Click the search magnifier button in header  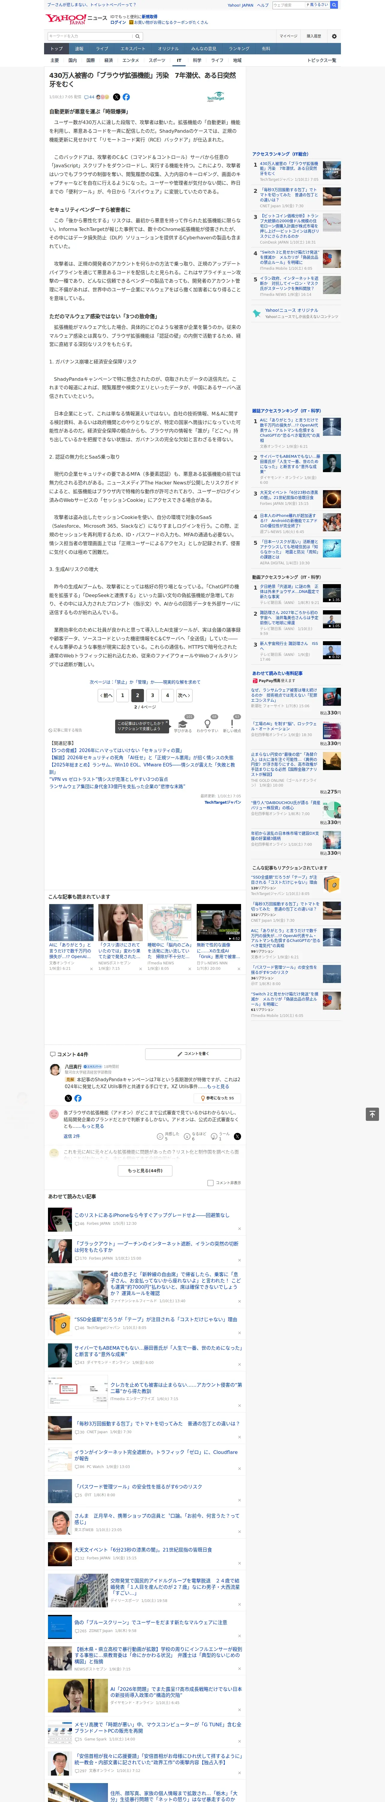138,36
